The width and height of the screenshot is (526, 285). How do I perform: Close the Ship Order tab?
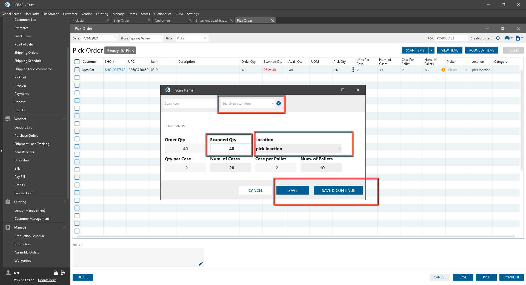[149, 21]
